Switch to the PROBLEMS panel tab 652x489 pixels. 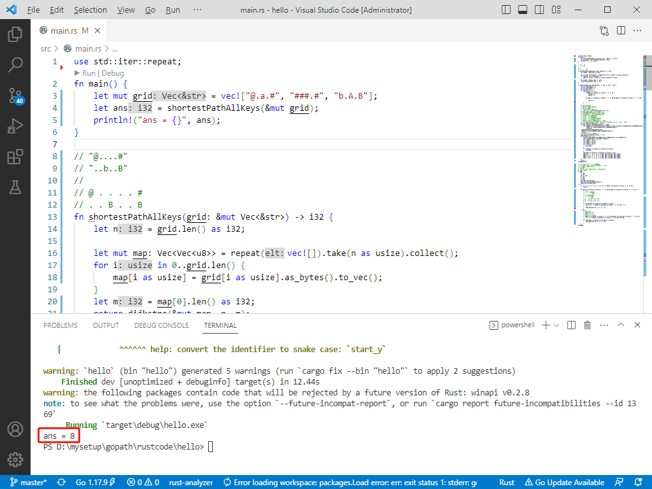point(60,325)
